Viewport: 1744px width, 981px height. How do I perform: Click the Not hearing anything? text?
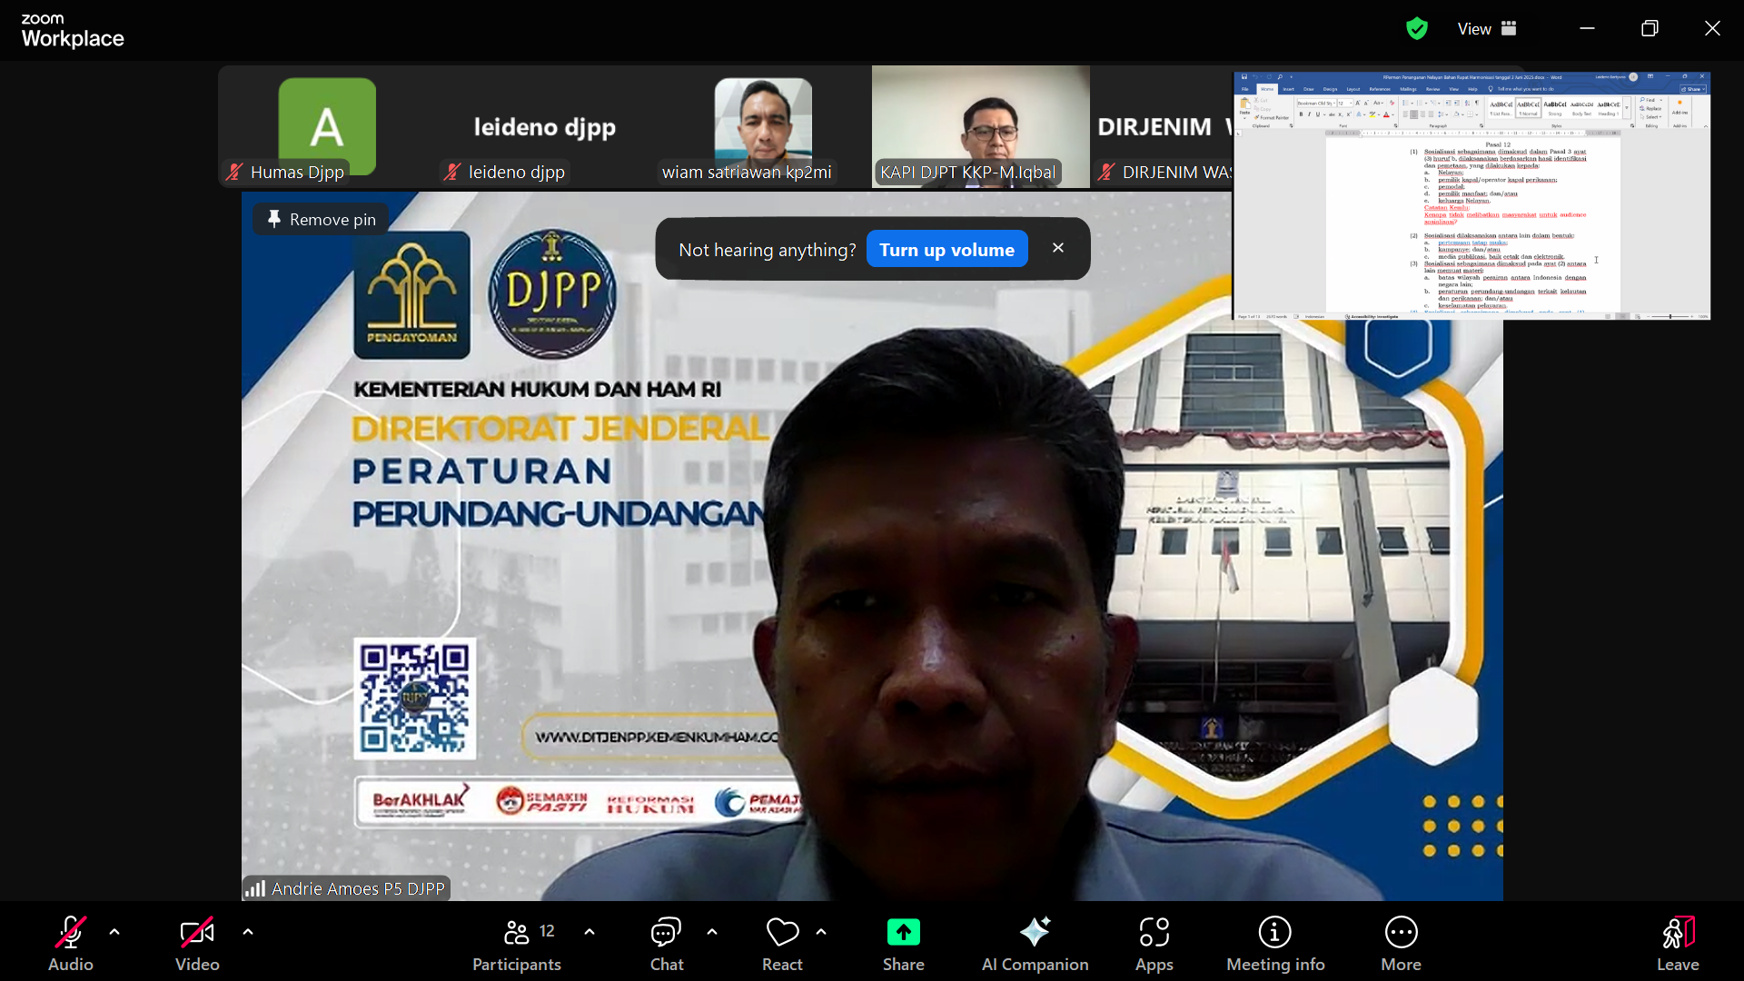[x=768, y=250]
